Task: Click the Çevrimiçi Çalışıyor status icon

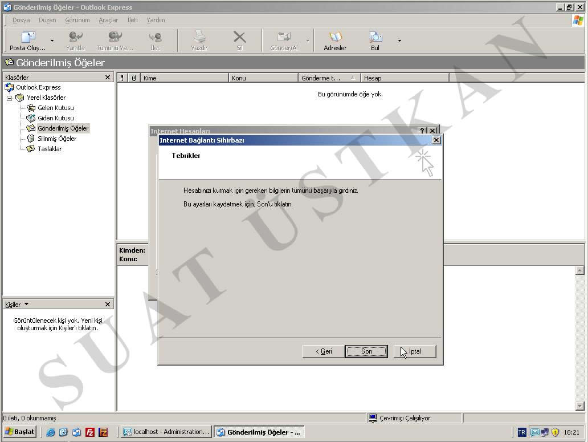Action: [x=373, y=418]
